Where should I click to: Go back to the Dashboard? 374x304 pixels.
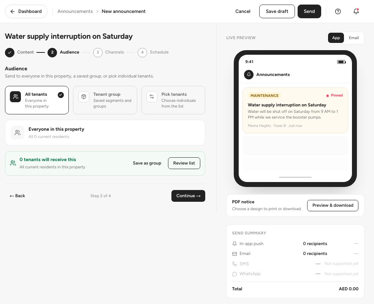tap(26, 11)
